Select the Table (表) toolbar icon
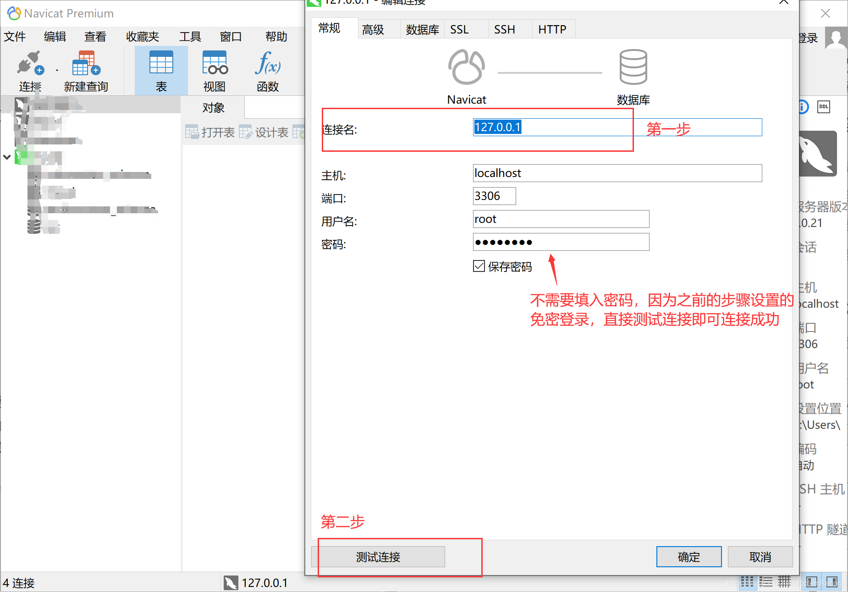 [x=161, y=62]
